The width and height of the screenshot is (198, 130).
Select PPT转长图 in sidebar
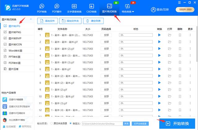[x=17, y=57]
